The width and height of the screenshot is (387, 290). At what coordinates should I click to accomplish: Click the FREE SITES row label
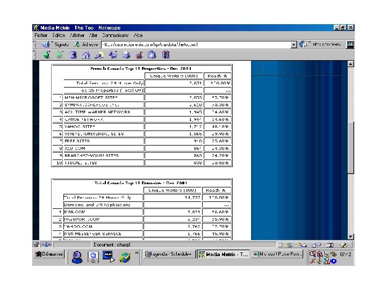click(x=77, y=141)
